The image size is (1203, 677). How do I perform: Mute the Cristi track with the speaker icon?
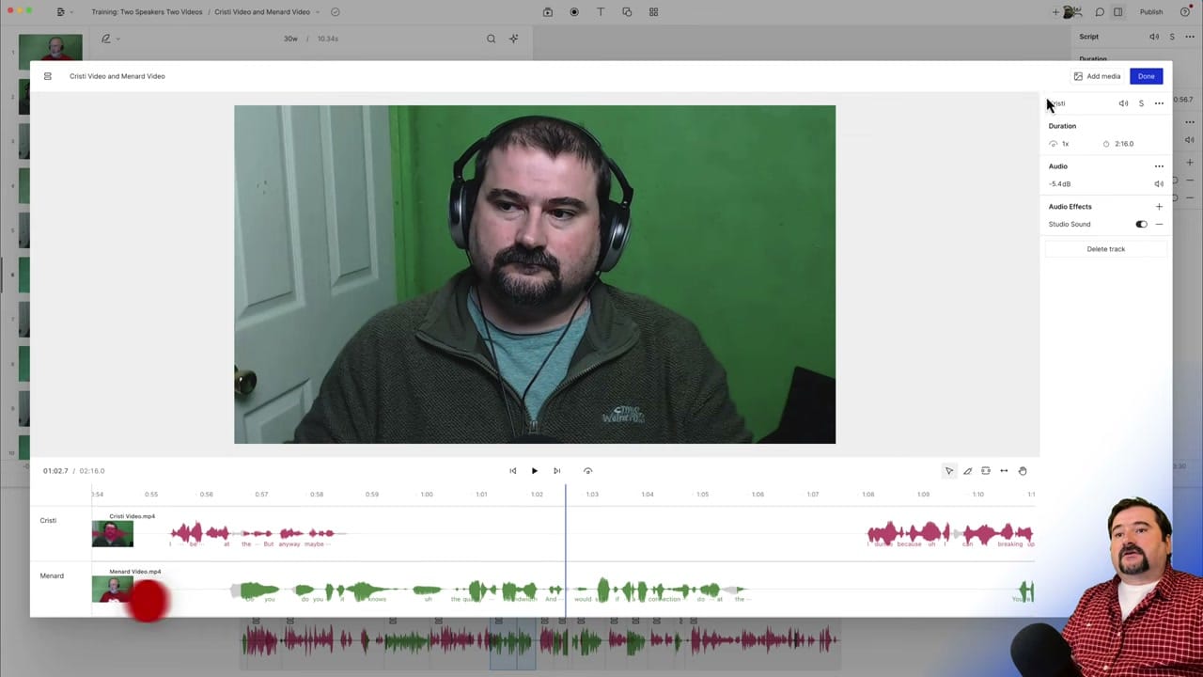pyautogui.click(x=1123, y=103)
